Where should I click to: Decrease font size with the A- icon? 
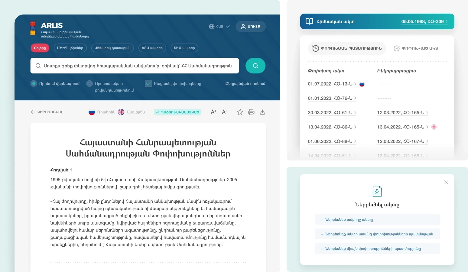(225, 112)
